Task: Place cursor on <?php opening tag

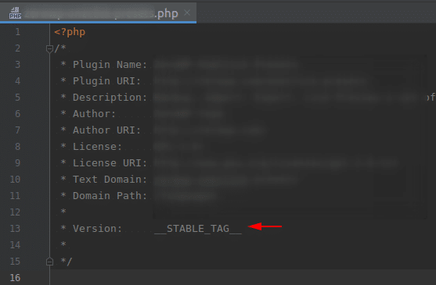Action: click(70, 32)
